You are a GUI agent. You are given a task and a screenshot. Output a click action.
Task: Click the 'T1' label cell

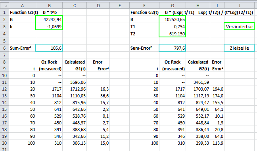coord(144,27)
